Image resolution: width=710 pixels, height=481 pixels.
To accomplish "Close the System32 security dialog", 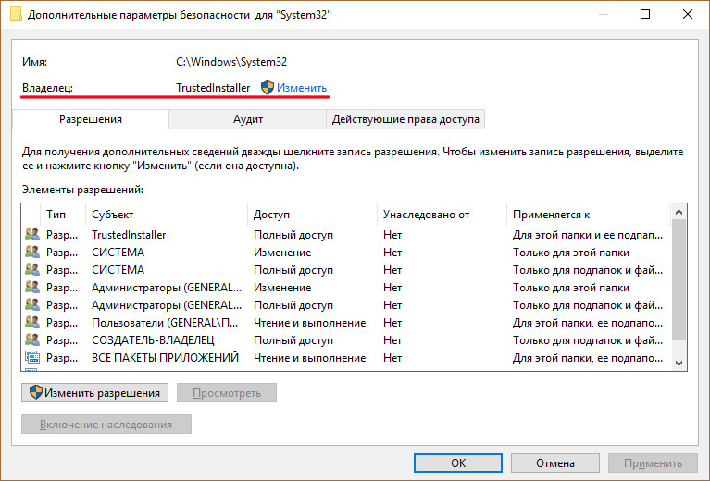I will click(688, 14).
